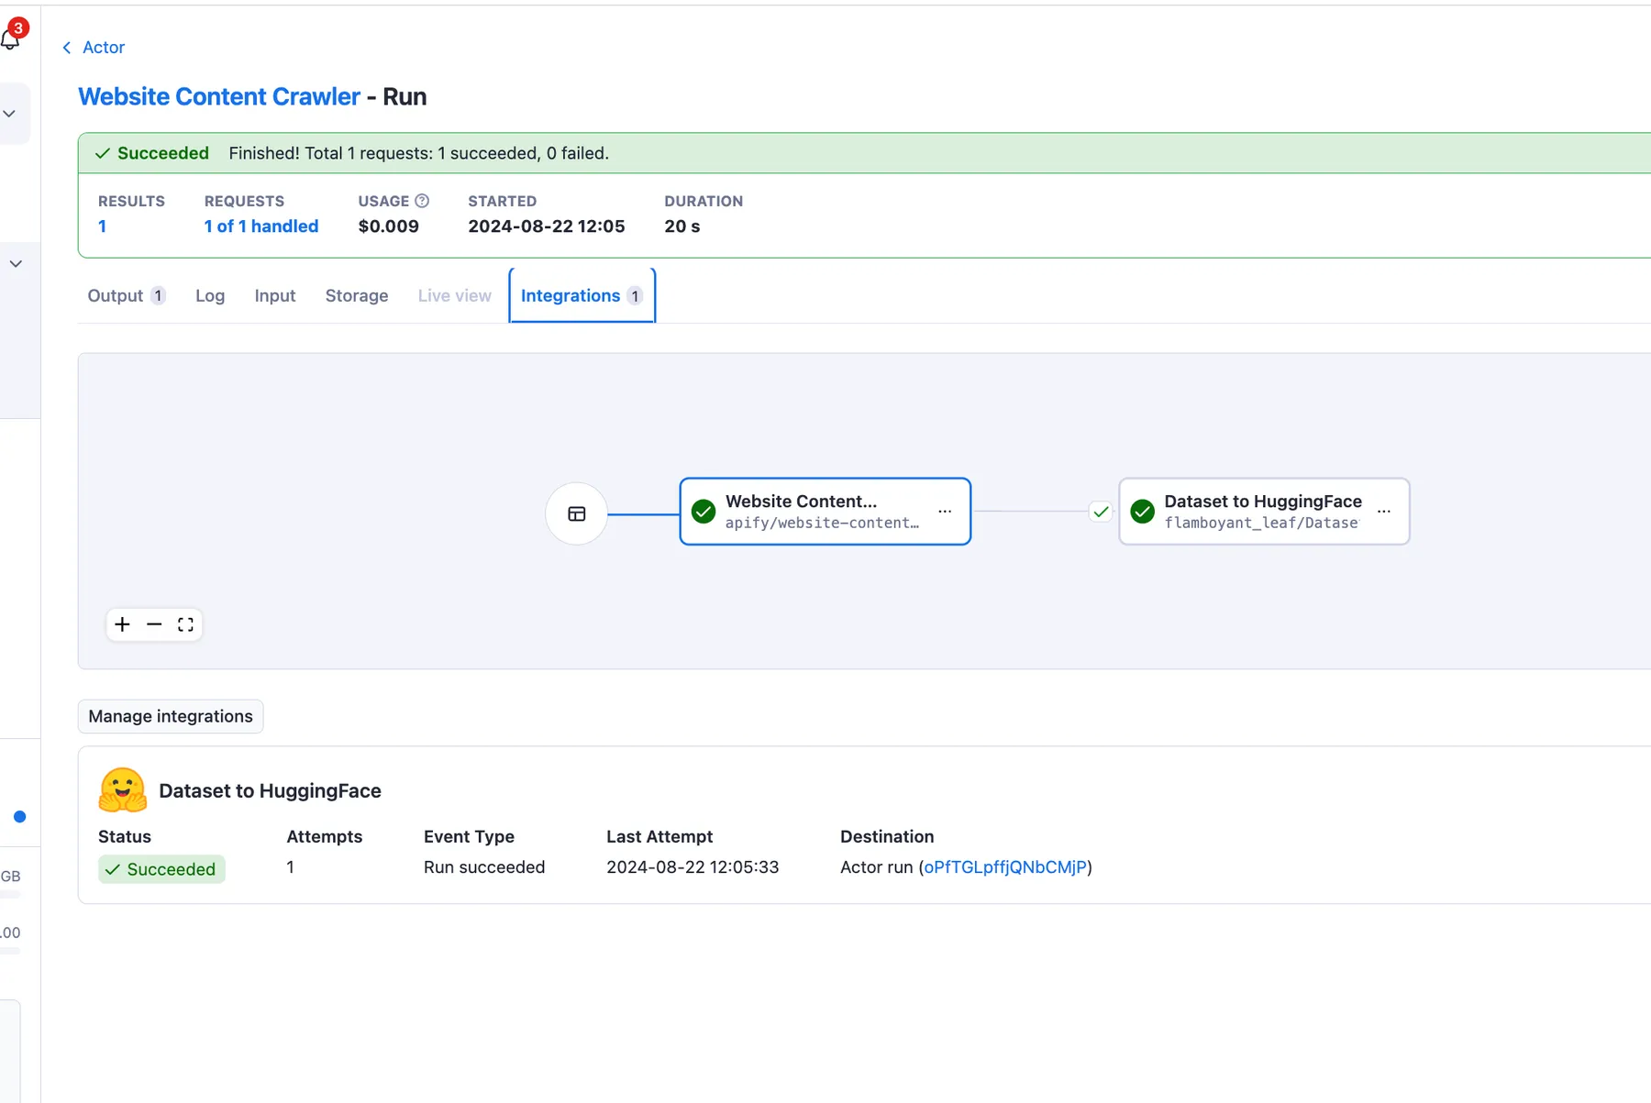Open the notifications bell with 3 alerts
This screenshot has height=1103, width=1651.
(12, 37)
